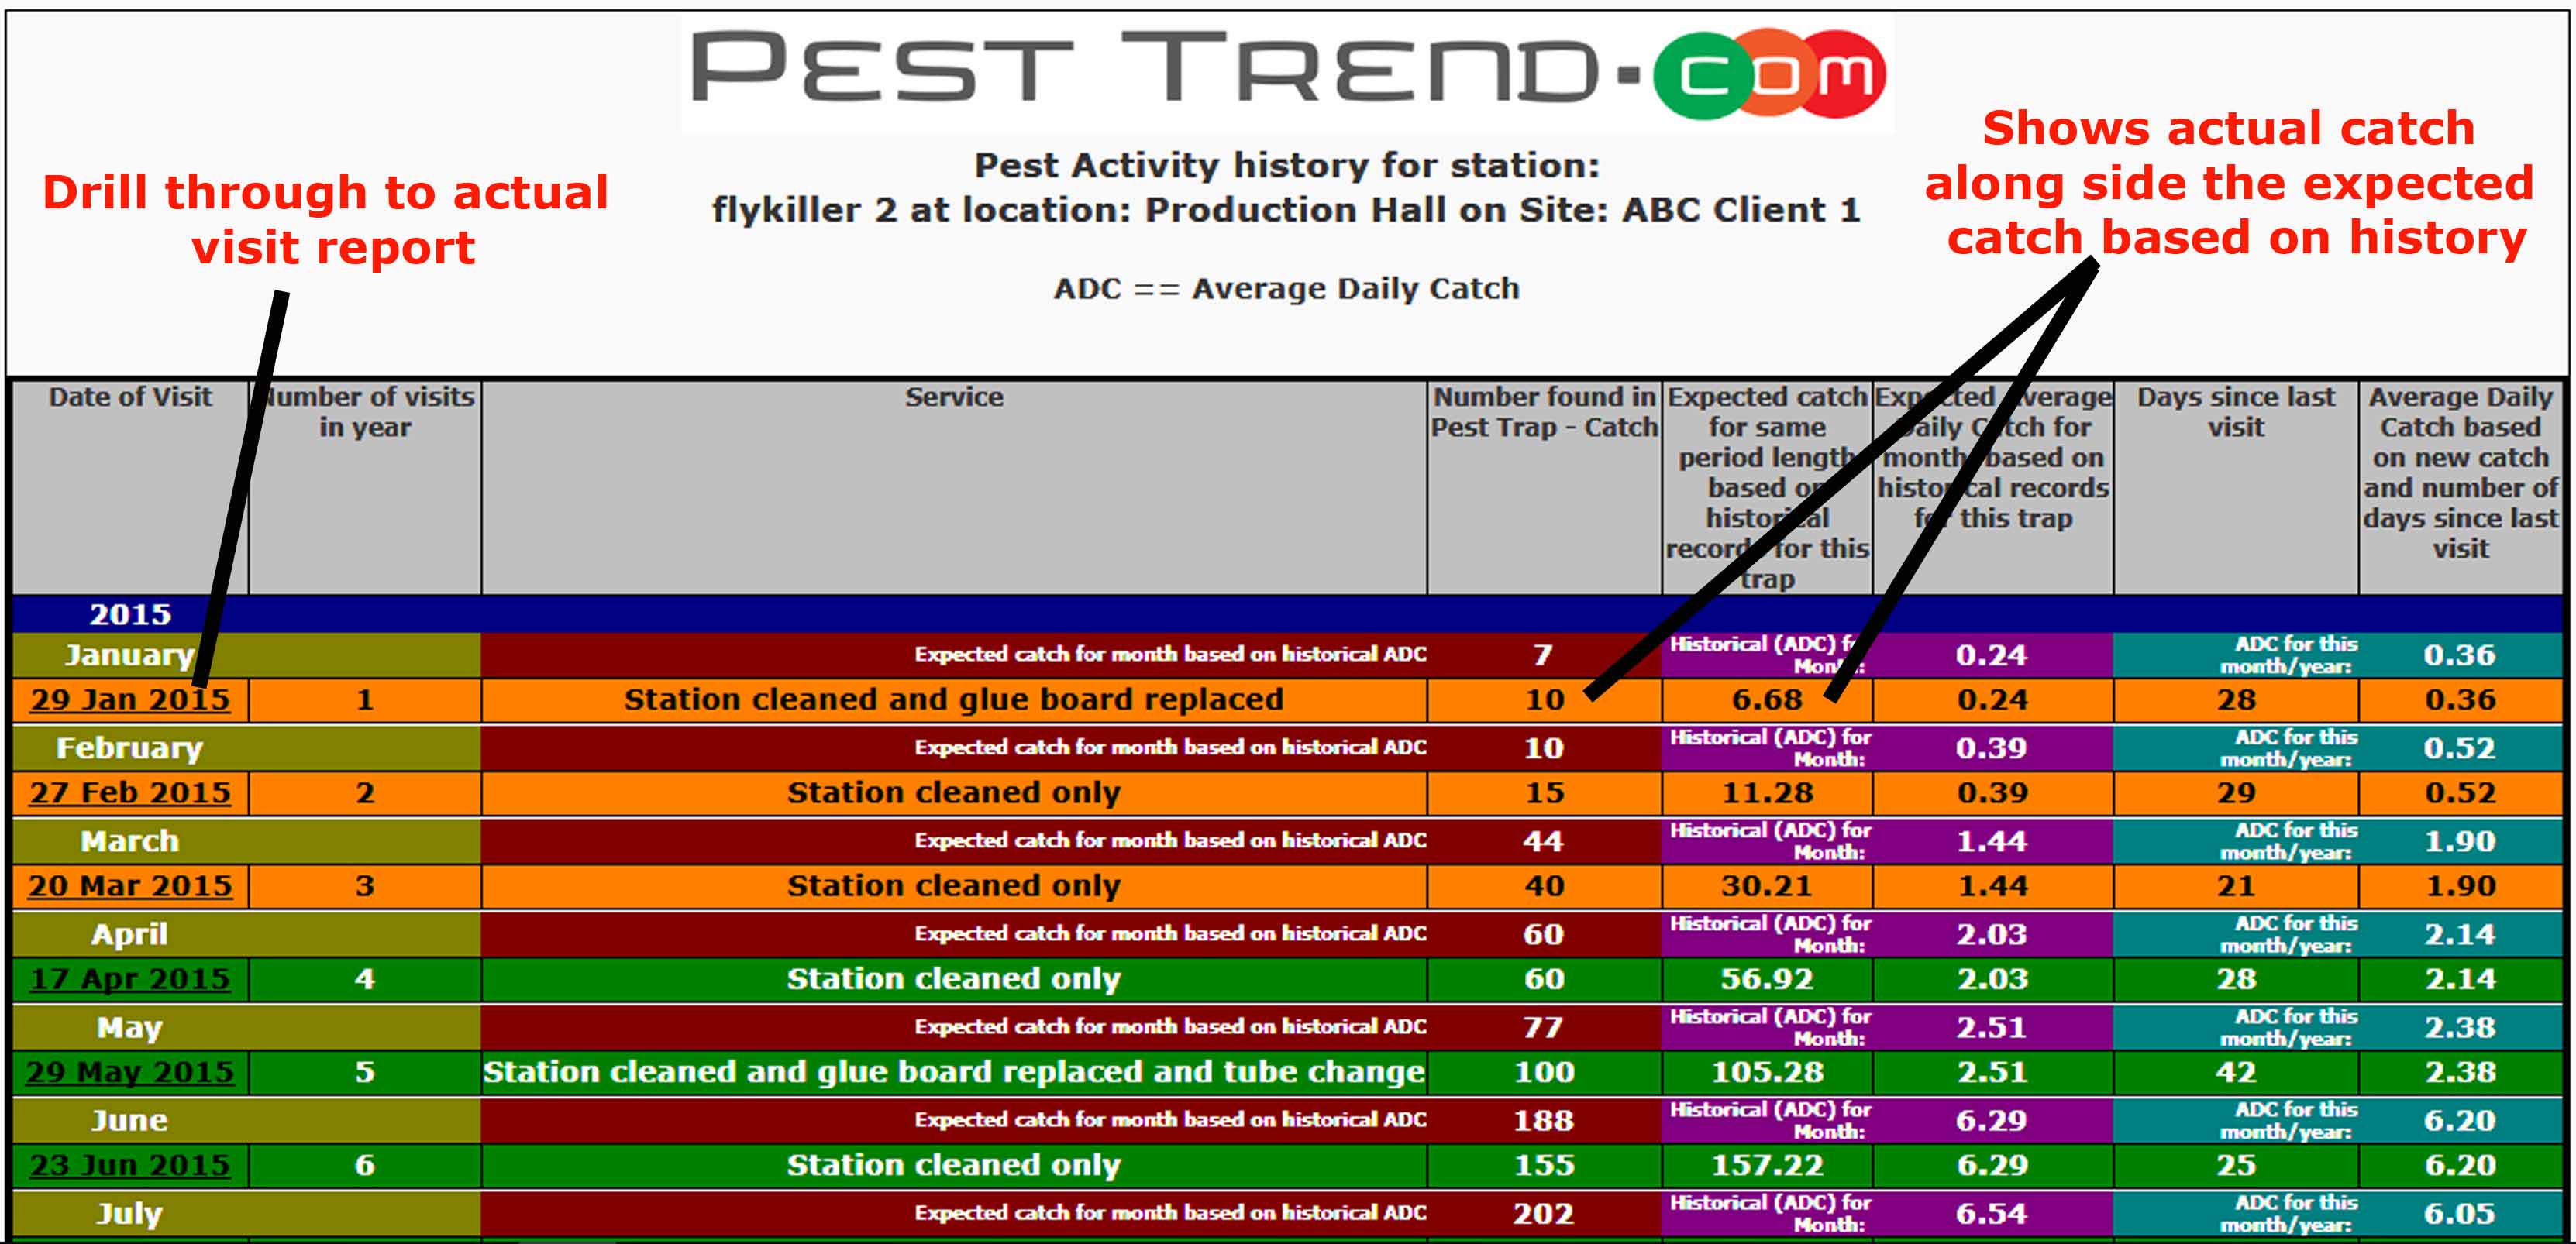The height and width of the screenshot is (1244, 2576).
Task: Click days since last visit 42
Action: pos(2236,1071)
